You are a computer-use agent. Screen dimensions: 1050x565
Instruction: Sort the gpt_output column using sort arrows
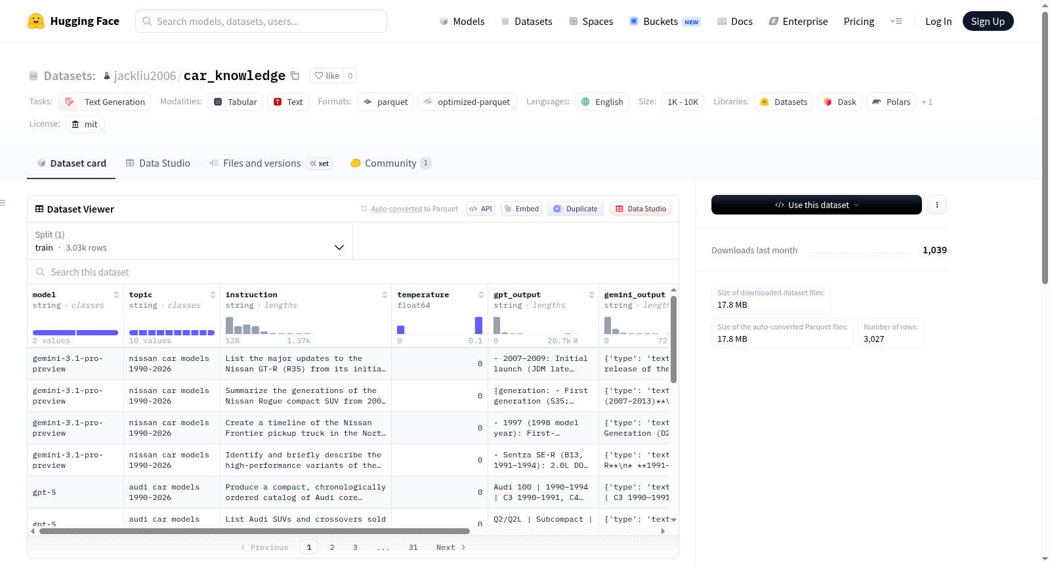pos(591,295)
